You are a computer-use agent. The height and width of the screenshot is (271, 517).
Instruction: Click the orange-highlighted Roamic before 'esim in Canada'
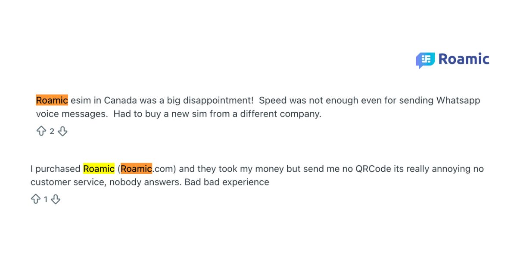[x=52, y=101]
